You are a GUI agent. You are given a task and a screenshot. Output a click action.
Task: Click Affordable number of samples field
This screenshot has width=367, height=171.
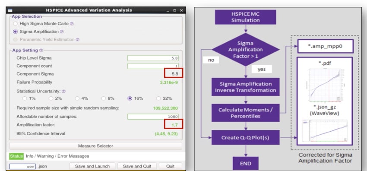(153, 117)
